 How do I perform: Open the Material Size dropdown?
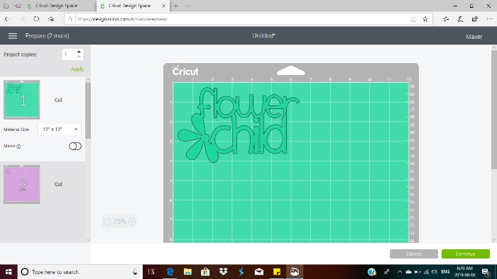pos(60,129)
